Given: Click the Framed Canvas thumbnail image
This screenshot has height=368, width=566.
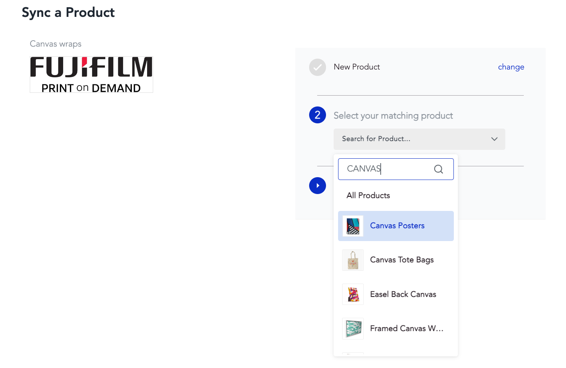Looking at the screenshot, I should (x=353, y=329).
